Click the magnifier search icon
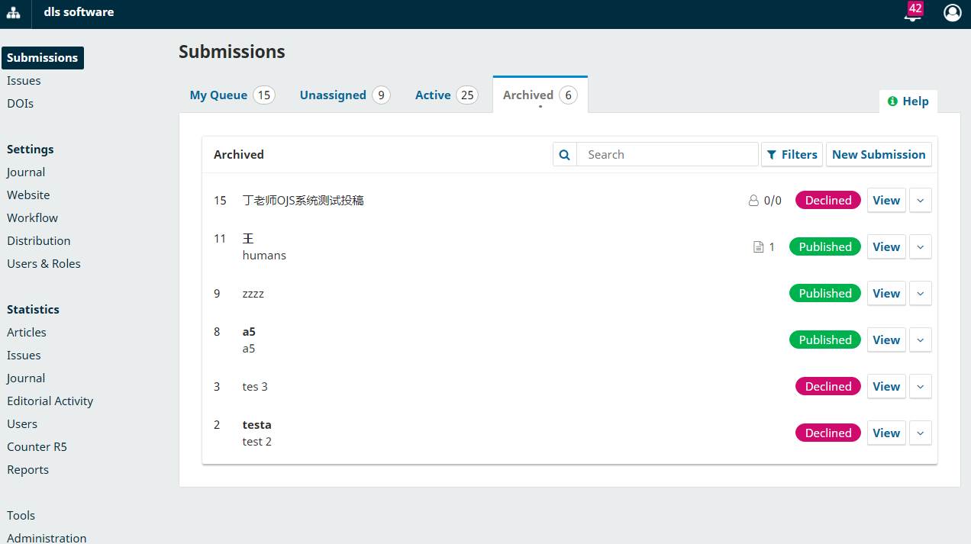971x544 pixels. 565,155
